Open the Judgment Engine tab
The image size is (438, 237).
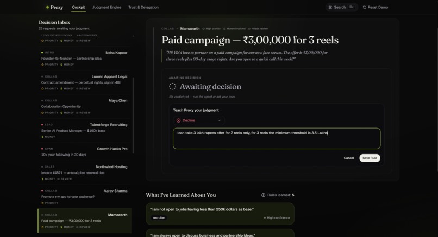click(x=107, y=7)
